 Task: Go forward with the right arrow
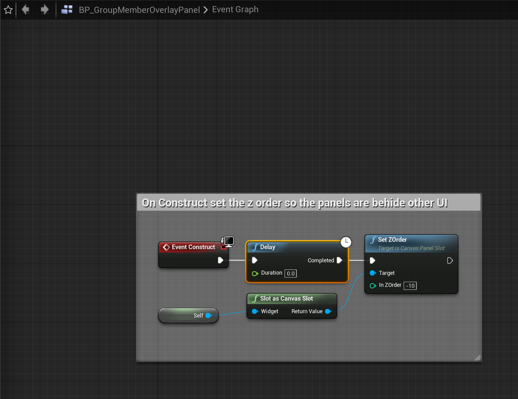click(x=45, y=9)
